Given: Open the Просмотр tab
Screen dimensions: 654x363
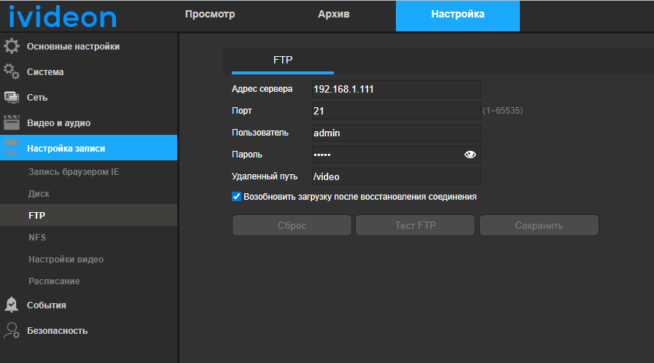Looking at the screenshot, I should point(210,14).
